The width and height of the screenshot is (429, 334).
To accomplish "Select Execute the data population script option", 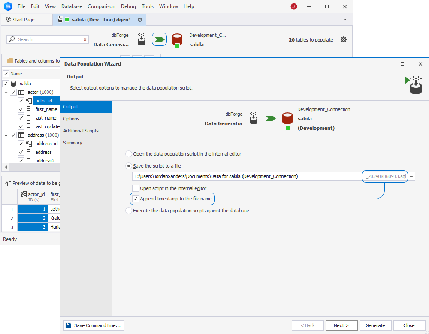I will coord(129,211).
